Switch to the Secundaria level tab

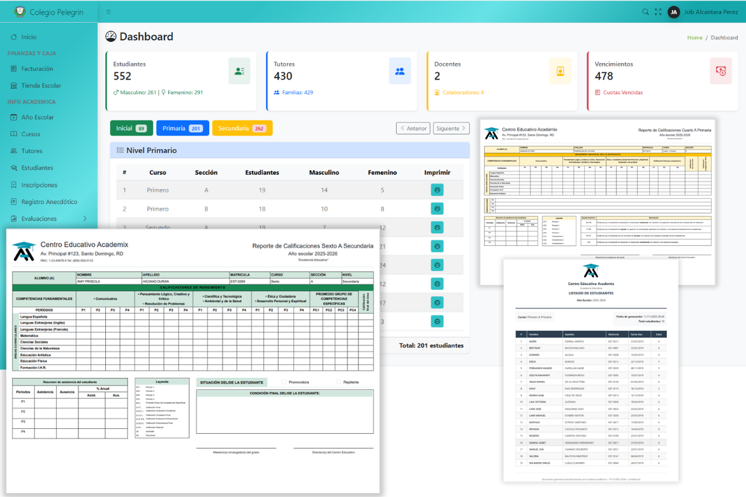(x=242, y=128)
